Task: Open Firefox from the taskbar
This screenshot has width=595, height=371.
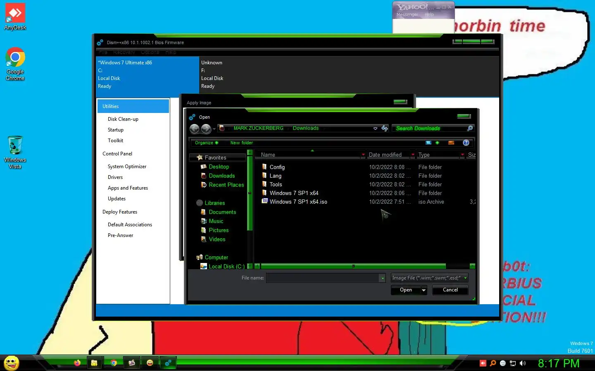Action: (77, 363)
